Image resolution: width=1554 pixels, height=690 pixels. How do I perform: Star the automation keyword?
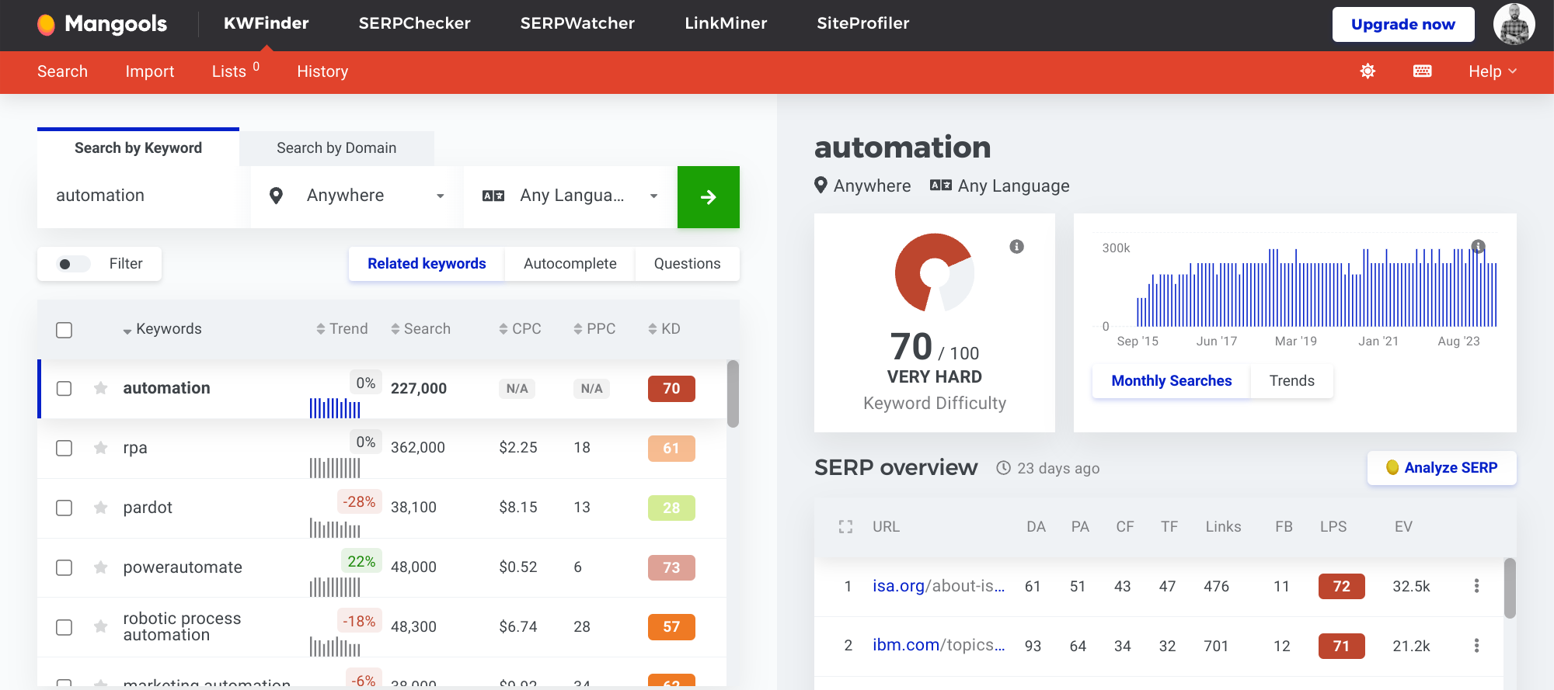click(x=100, y=388)
